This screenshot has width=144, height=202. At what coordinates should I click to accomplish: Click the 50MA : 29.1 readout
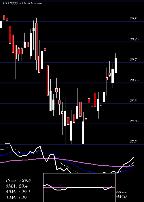[18, 192]
